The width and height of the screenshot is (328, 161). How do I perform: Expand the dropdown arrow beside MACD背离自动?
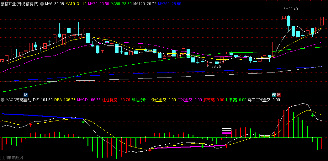tap(3, 100)
